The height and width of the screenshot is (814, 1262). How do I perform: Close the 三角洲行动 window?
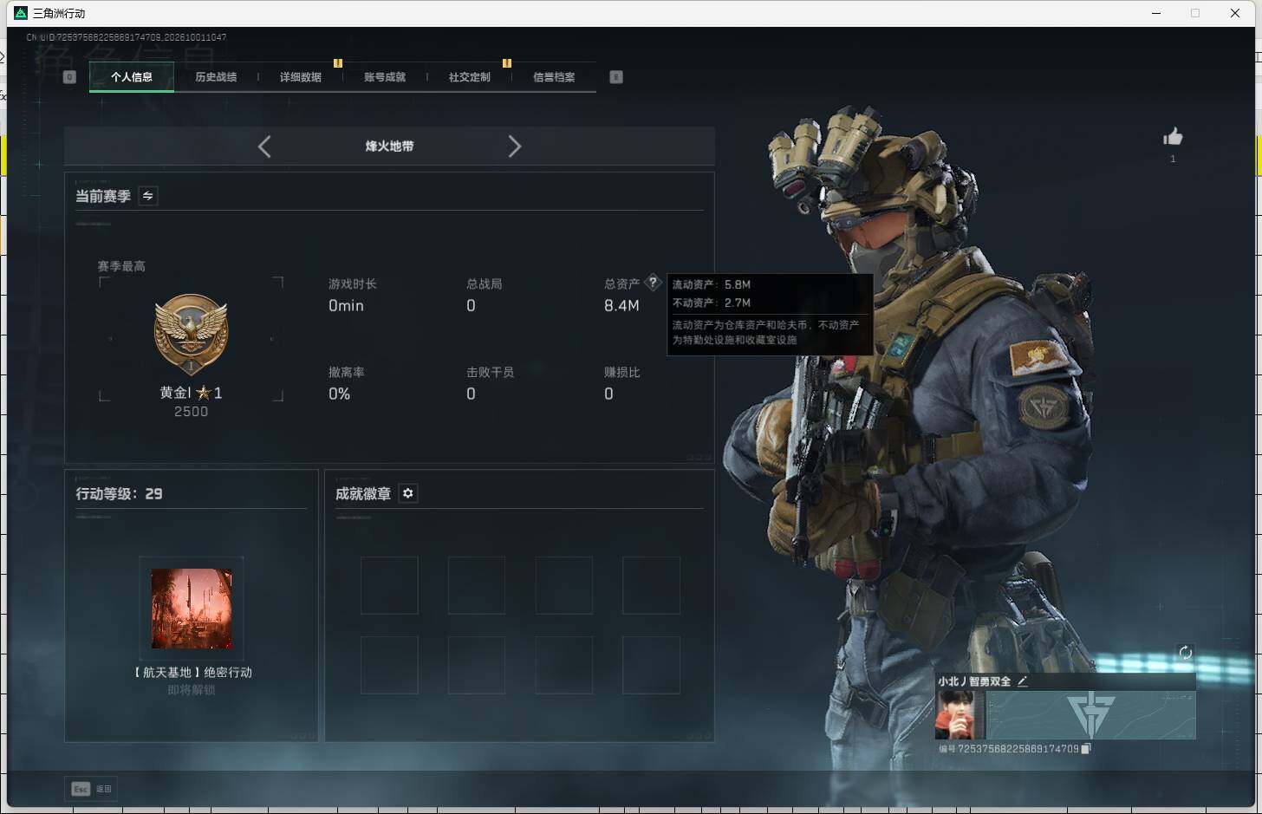tap(1235, 13)
